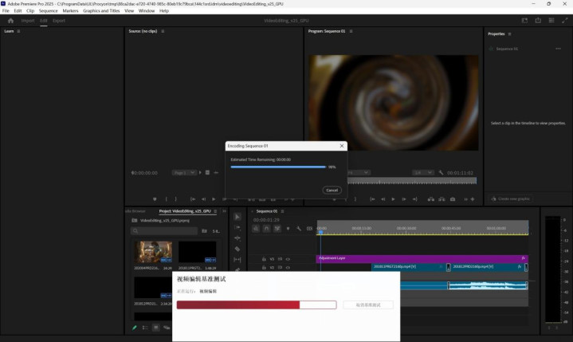Open Source monitor Page 1 dropdown

183,172
